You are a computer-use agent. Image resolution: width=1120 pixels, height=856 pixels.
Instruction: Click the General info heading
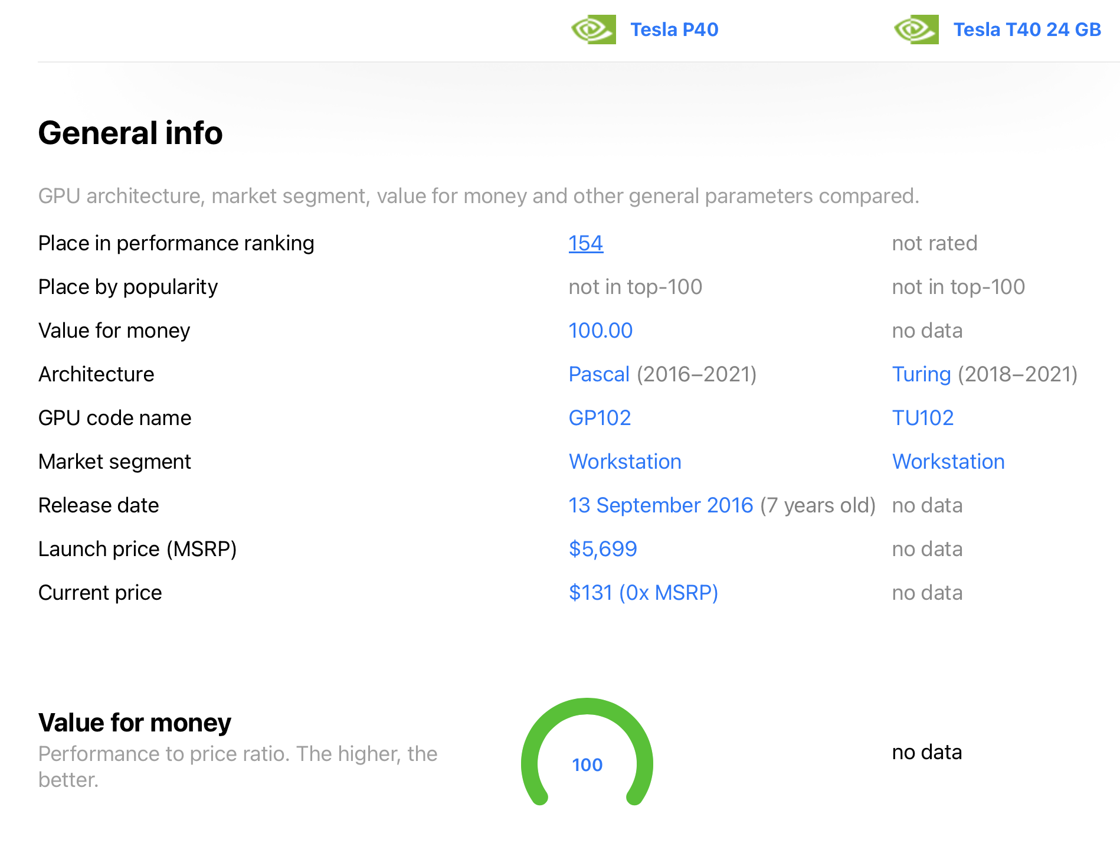(x=130, y=133)
